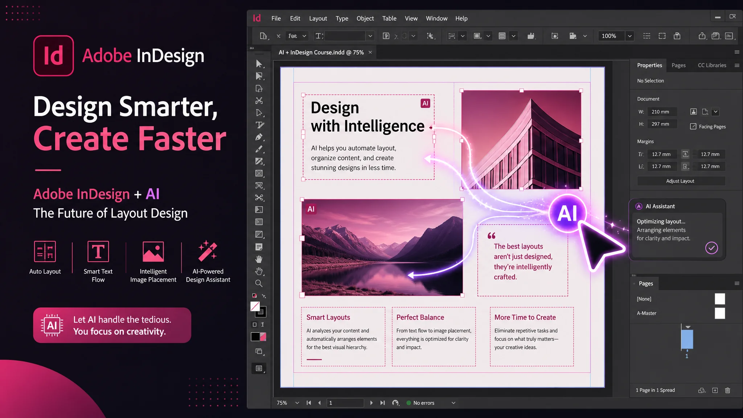
Task: Select the Zoom magnifier tool
Action: point(259,283)
